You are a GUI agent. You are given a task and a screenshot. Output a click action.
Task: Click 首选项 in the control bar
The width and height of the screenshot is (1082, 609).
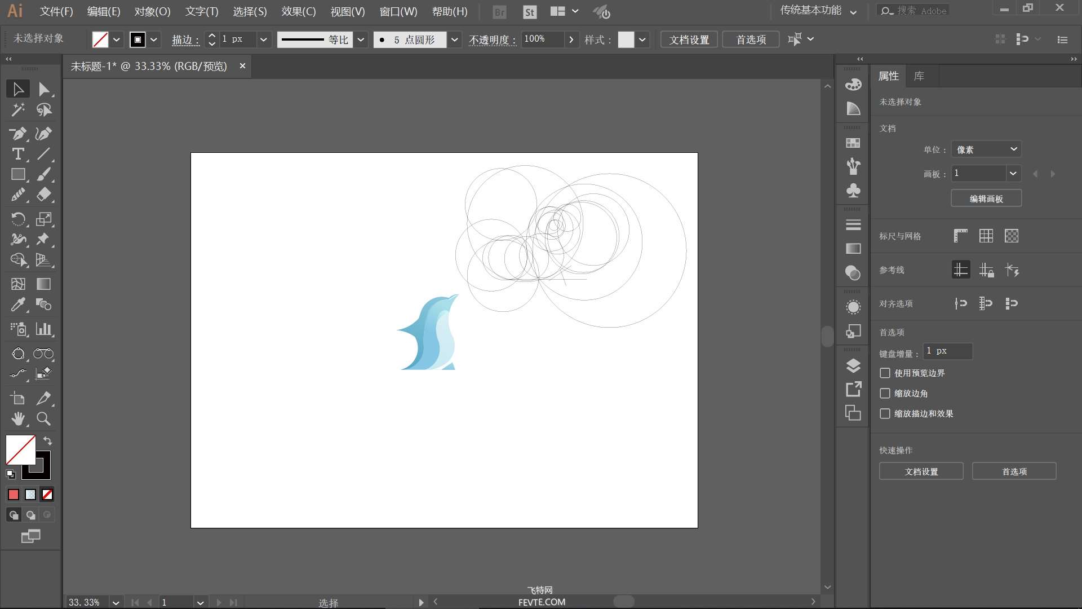pos(751,39)
